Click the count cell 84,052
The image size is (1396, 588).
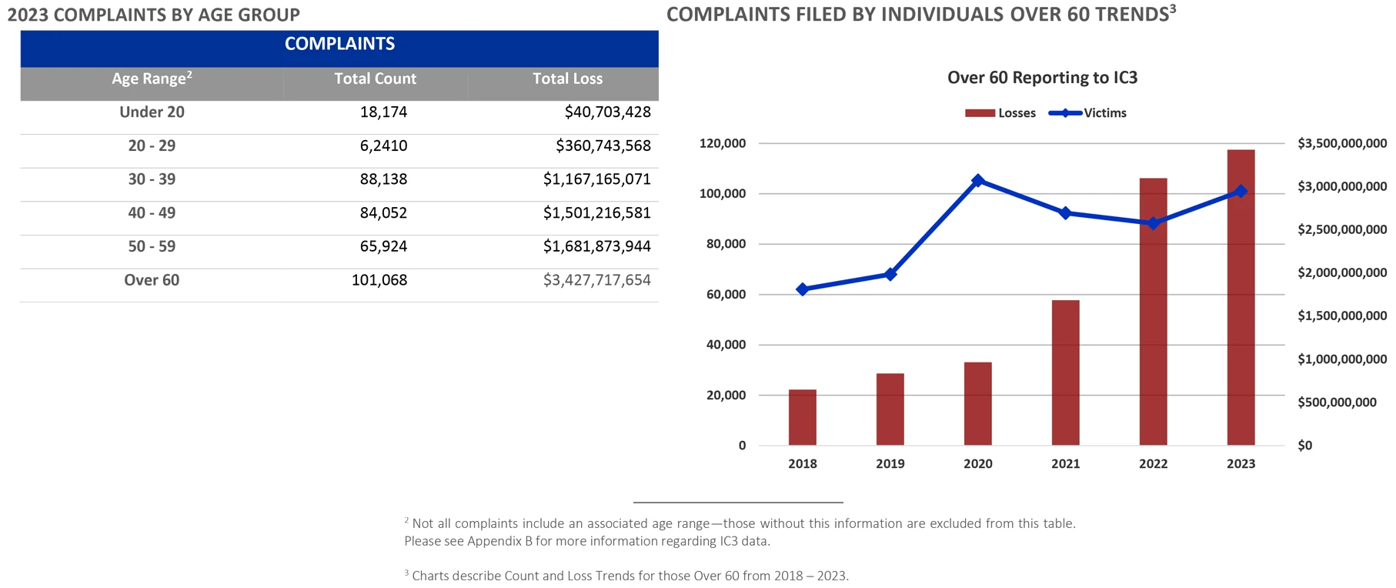[383, 213]
